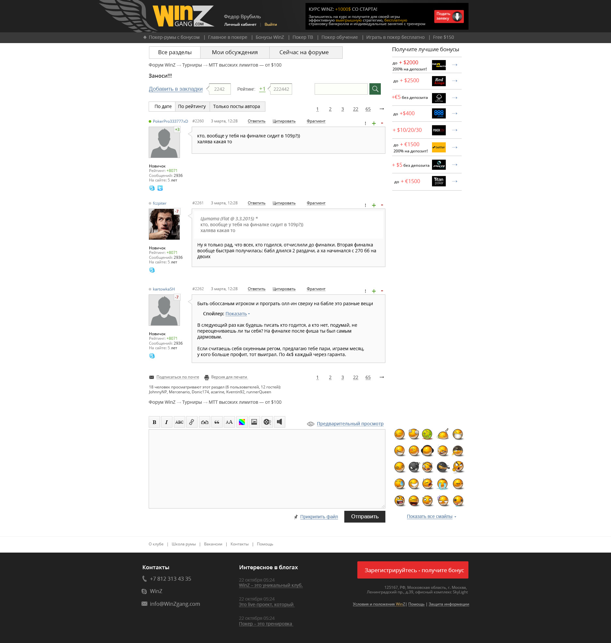
Task: Go to the next page using the bottom arrow
Action: coord(382,377)
